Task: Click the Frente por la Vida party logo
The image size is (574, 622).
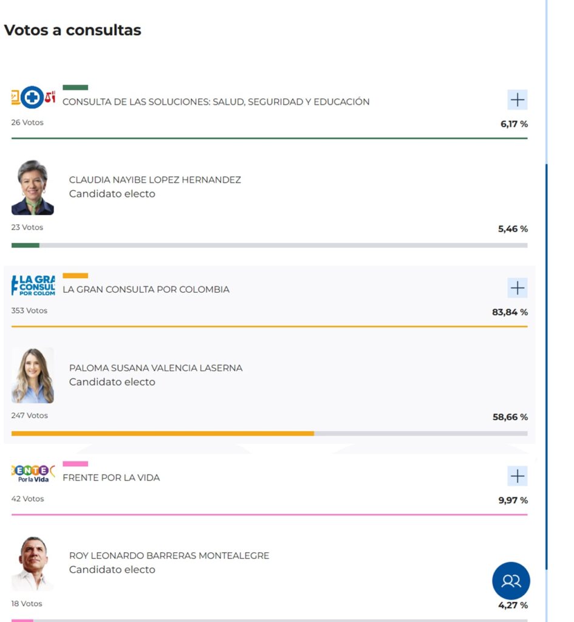Action: tap(32, 473)
